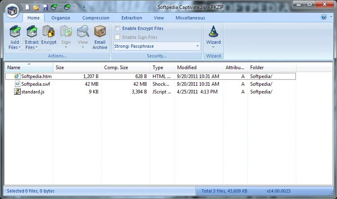Click the Email Archive package icon
The image size is (337, 199).
click(x=100, y=32)
